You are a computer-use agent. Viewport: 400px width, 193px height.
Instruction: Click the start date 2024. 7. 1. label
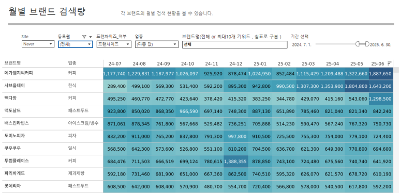pyautogui.click(x=302, y=45)
